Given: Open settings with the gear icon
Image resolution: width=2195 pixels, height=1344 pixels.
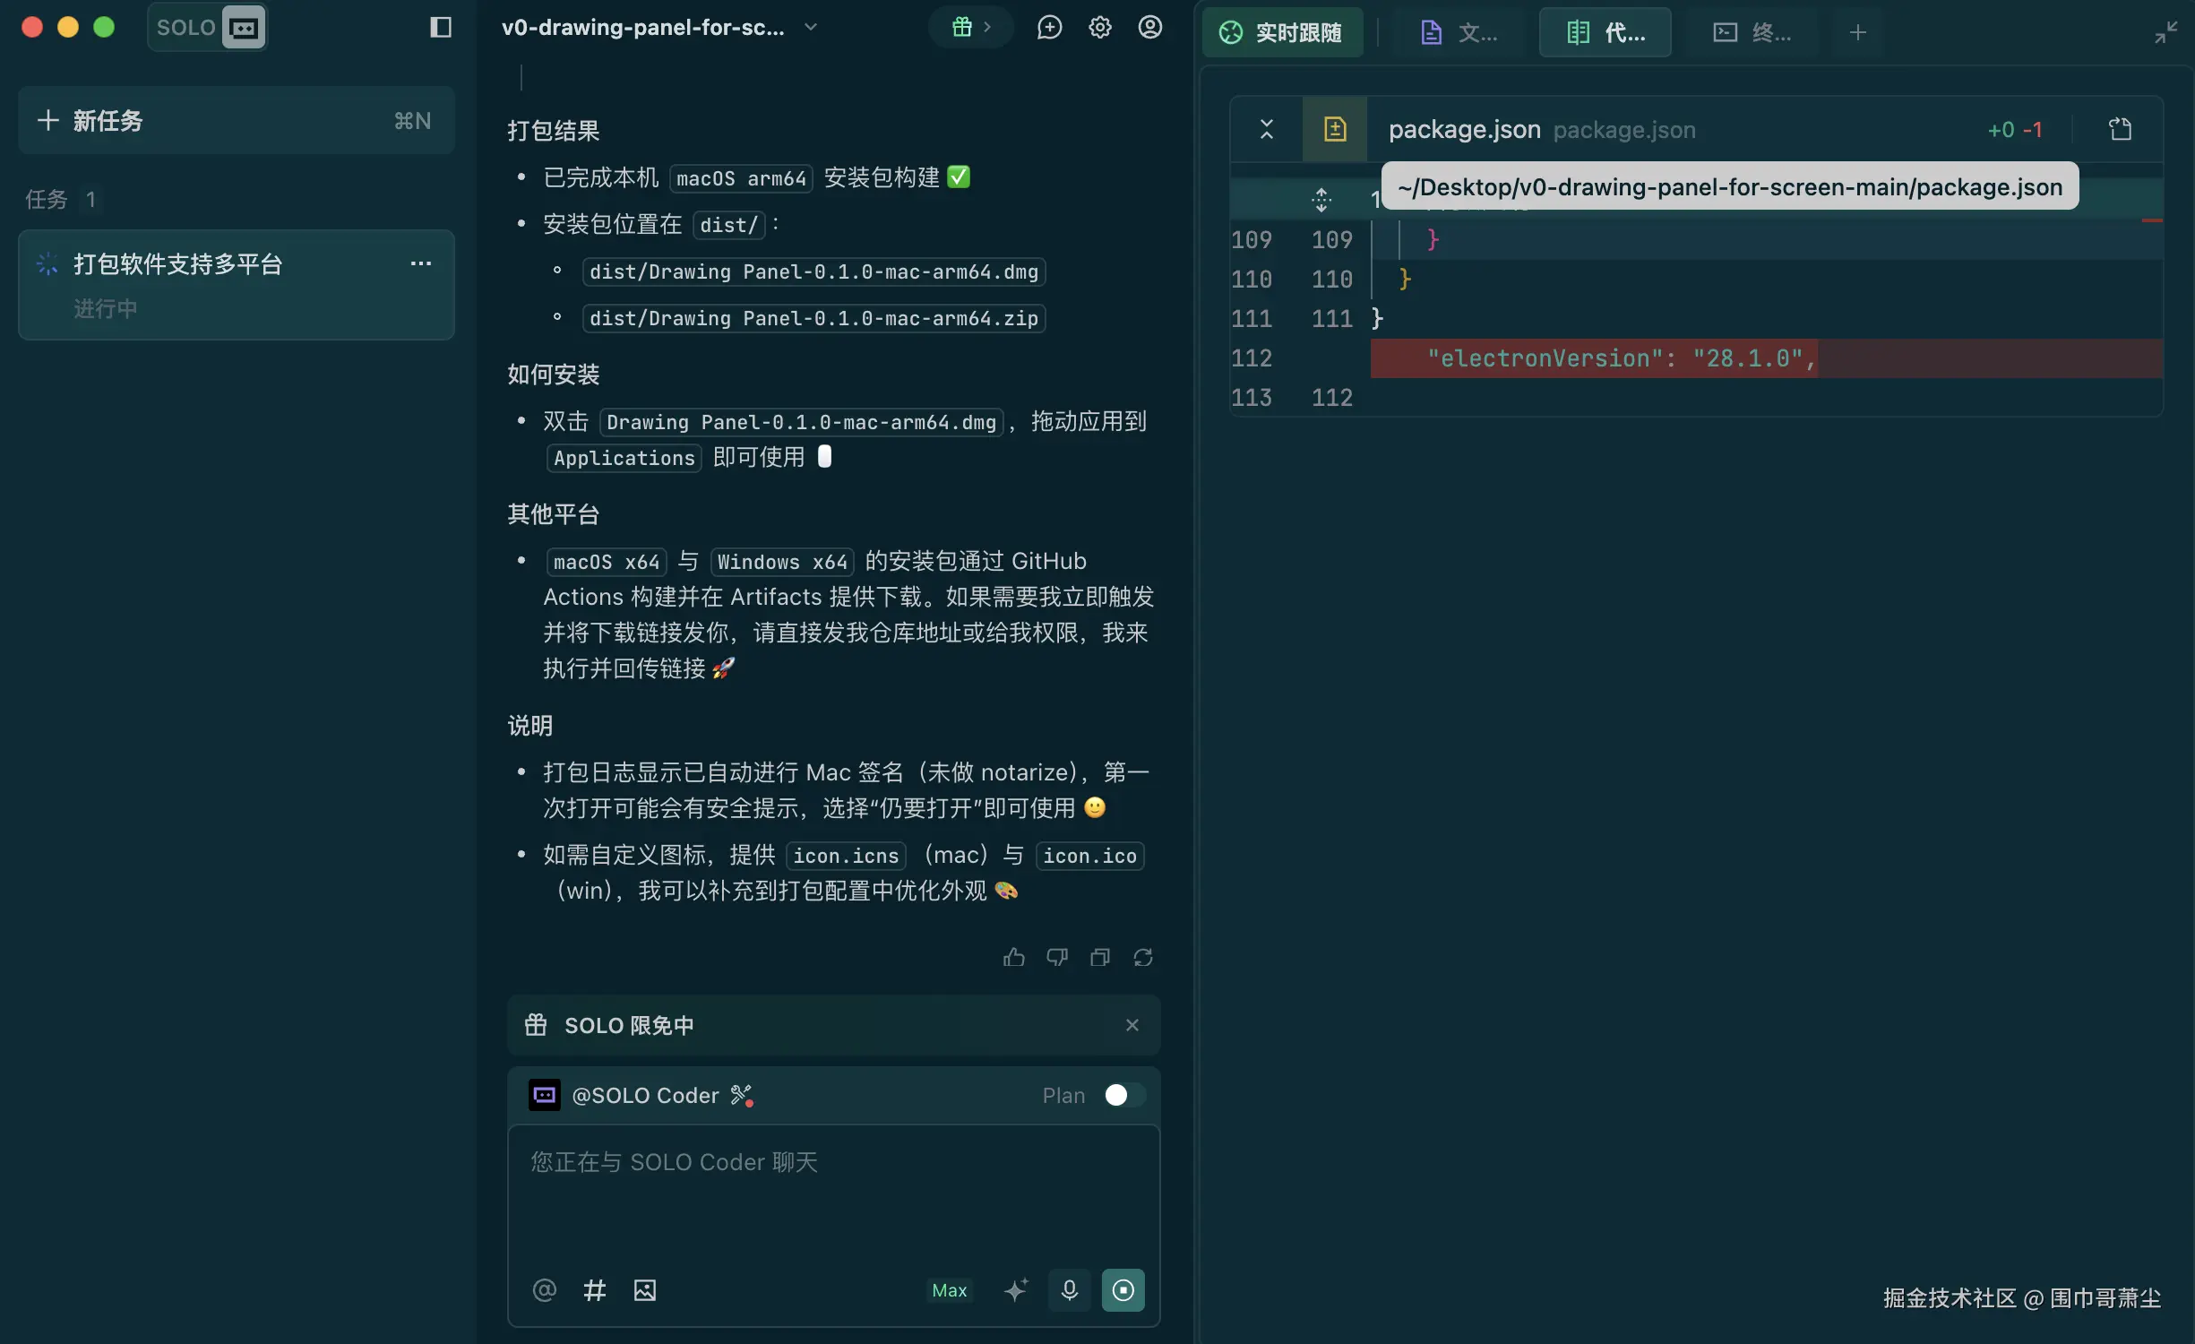Looking at the screenshot, I should [1098, 27].
